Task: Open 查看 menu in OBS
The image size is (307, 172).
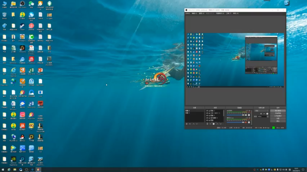Action: click(201, 13)
